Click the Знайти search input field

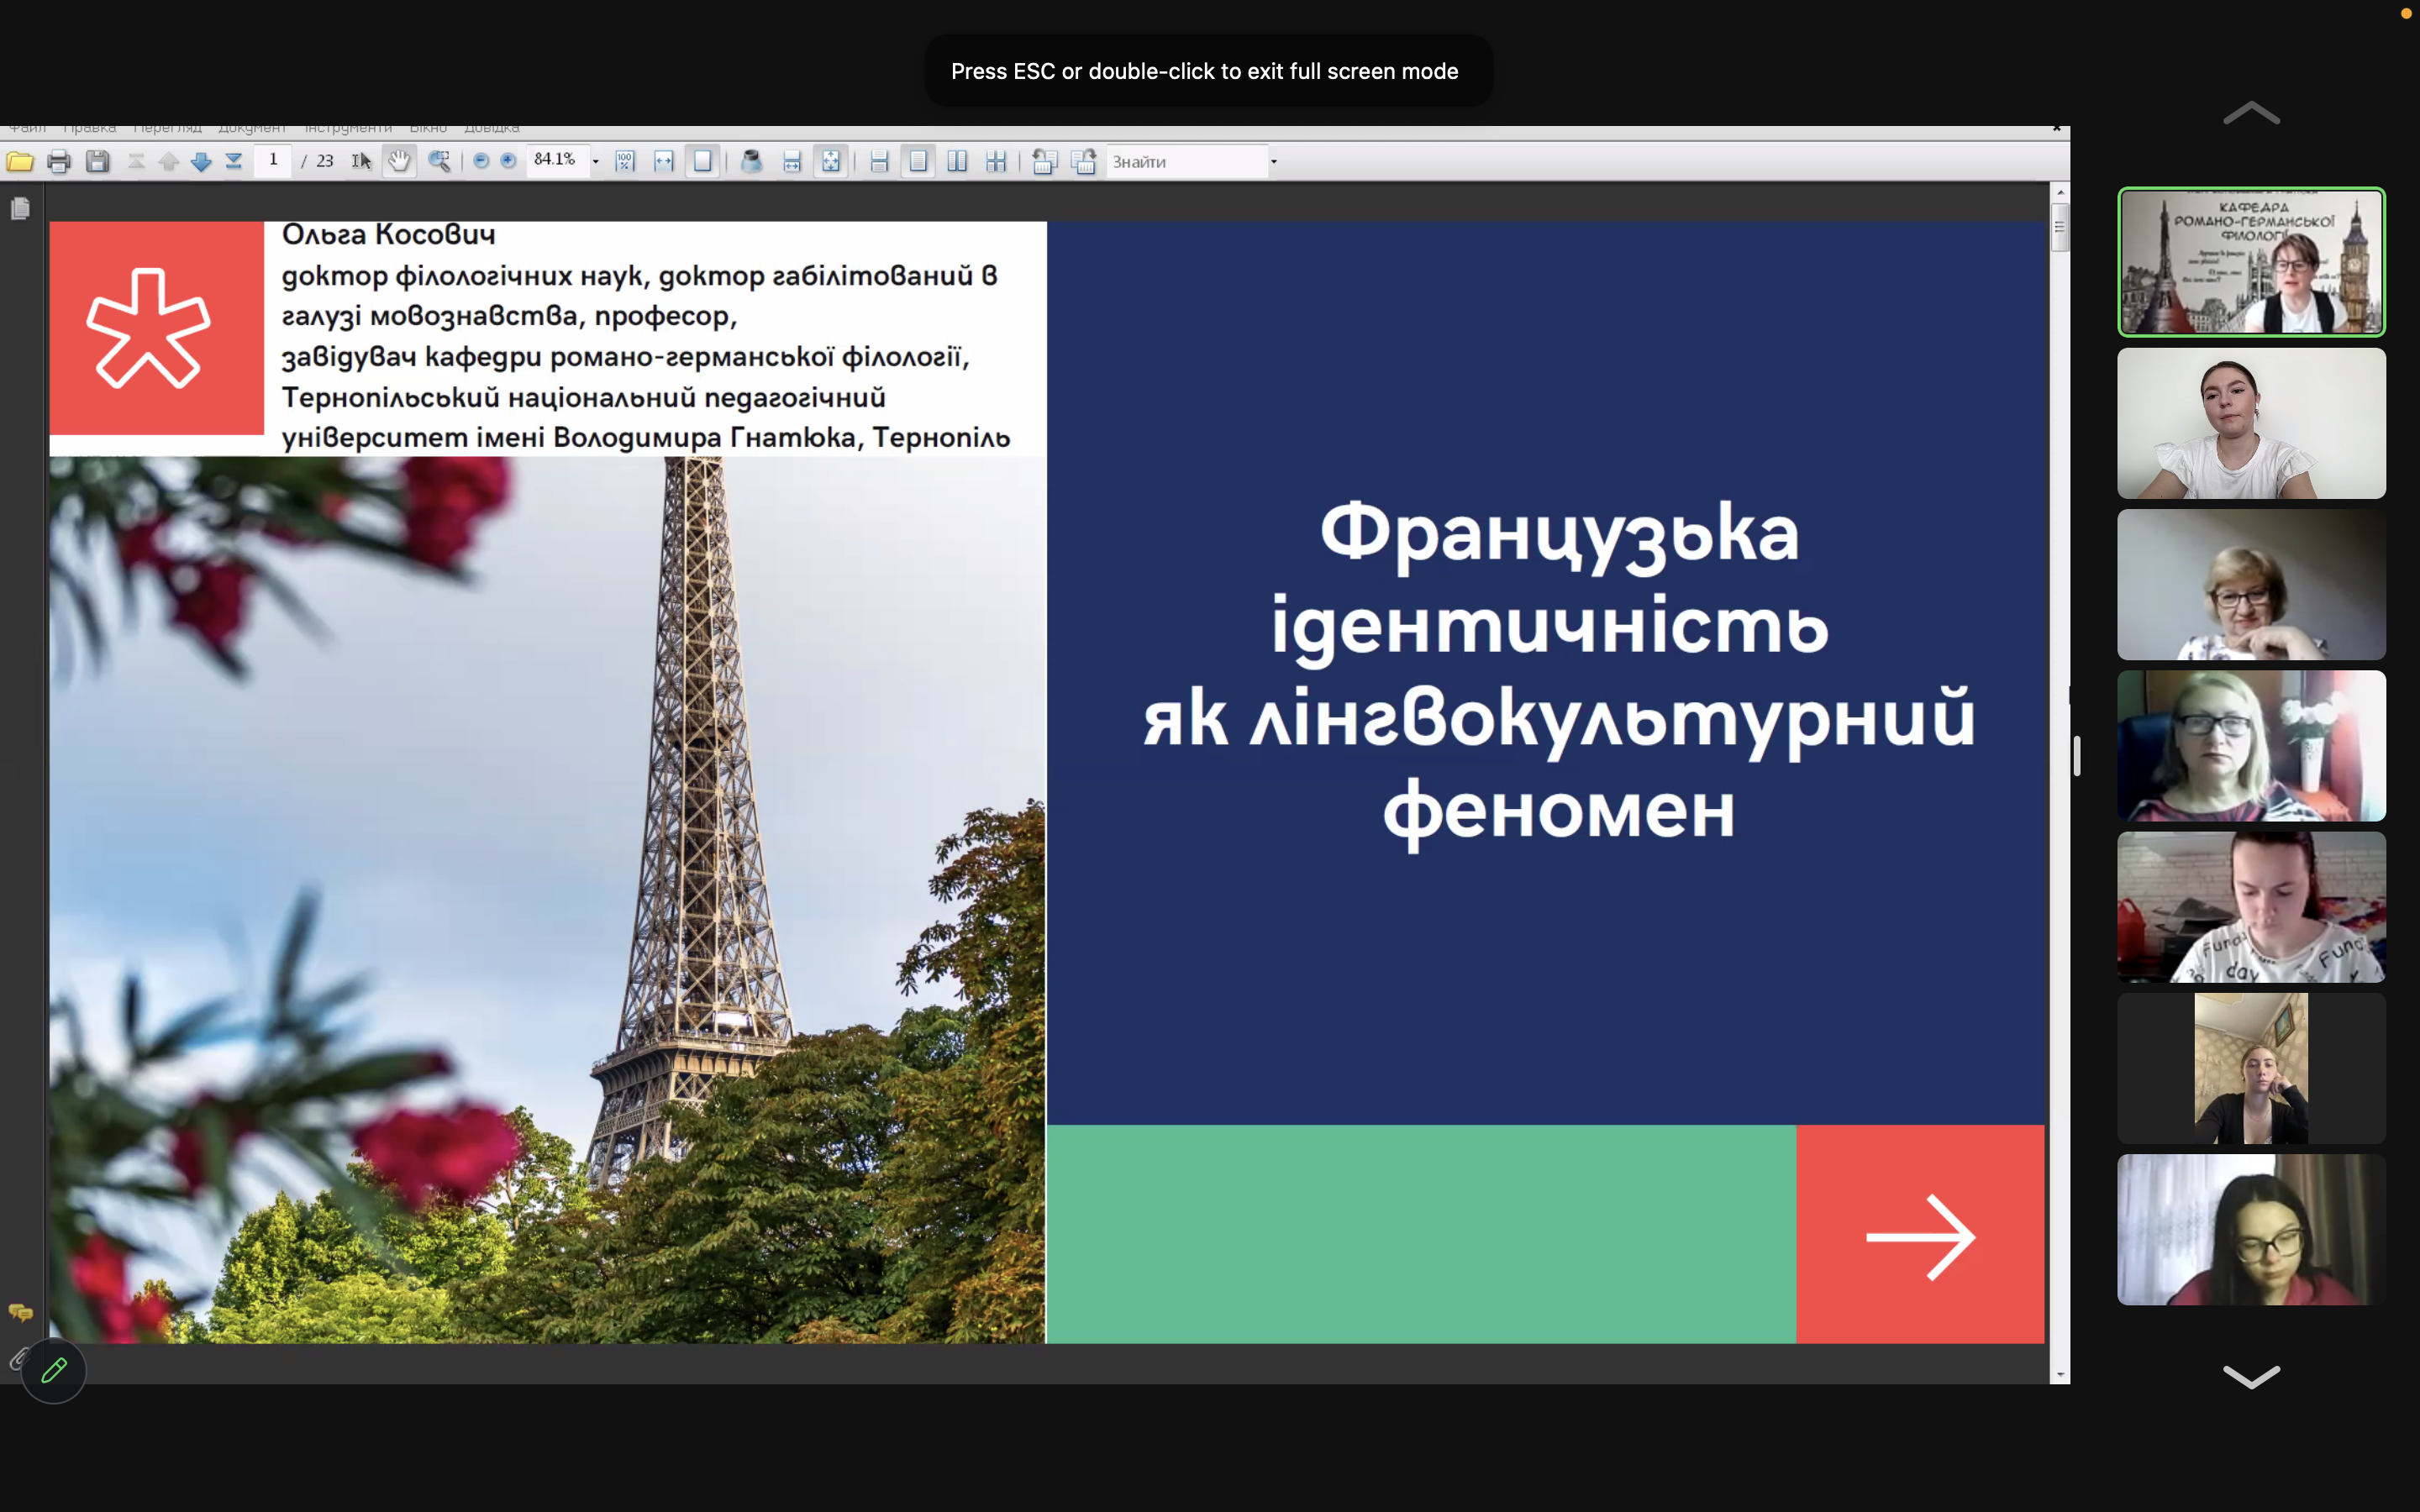pos(1186,161)
